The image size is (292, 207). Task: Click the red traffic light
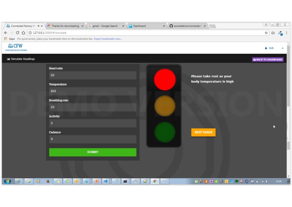pyautogui.click(x=165, y=80)
